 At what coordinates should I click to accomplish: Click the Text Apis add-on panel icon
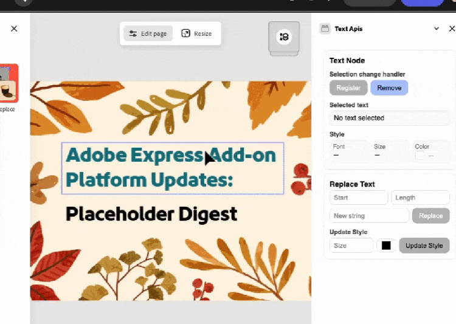pyautogui.click(x=325, y=29)
